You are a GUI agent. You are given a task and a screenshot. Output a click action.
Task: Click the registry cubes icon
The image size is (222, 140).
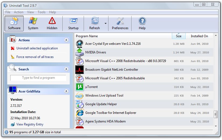click(x=13, y=125)
